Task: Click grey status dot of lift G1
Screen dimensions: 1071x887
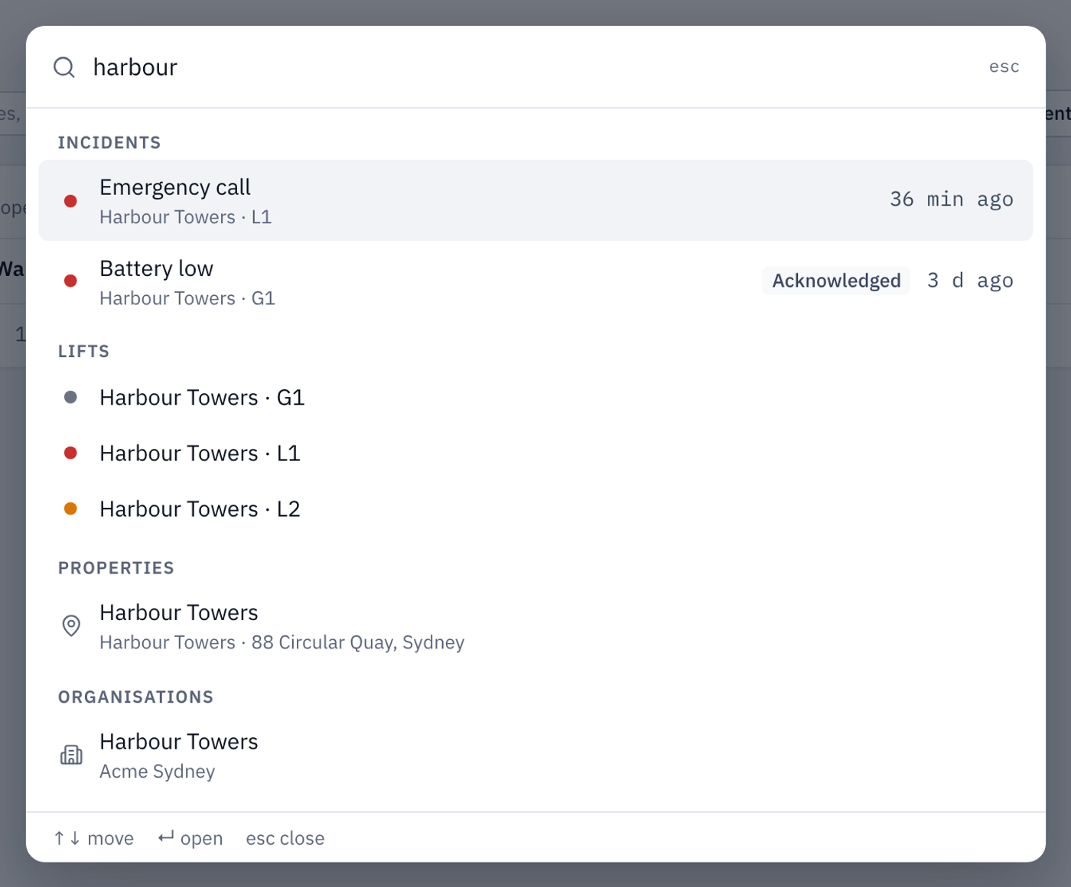Action: coord(70,397)
